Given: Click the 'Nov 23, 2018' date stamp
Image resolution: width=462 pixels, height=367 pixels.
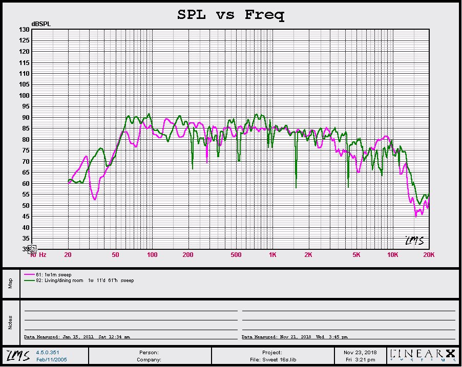Looking at the screenshot, I should [x=360, y=352].
